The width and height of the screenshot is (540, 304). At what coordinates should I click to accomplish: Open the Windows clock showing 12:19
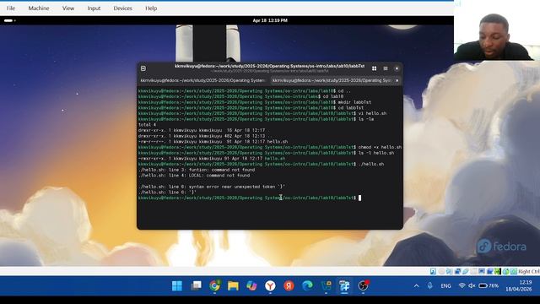[x=520, y=285]
